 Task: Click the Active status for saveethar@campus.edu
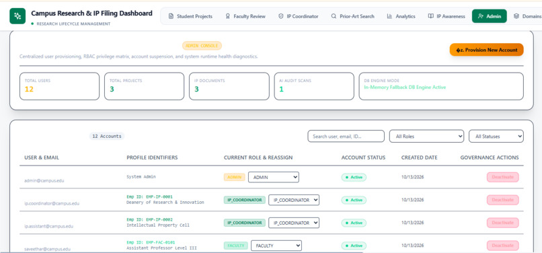354,246
